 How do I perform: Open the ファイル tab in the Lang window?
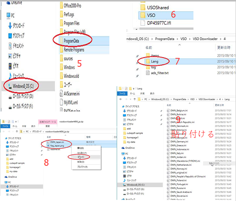[122, 93]
